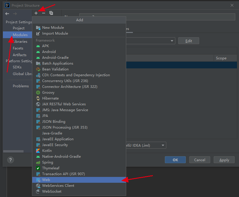The width and height of the screenshot is (239, 197).
Task: Click the JavaEE Application icon
Action: 38,139
